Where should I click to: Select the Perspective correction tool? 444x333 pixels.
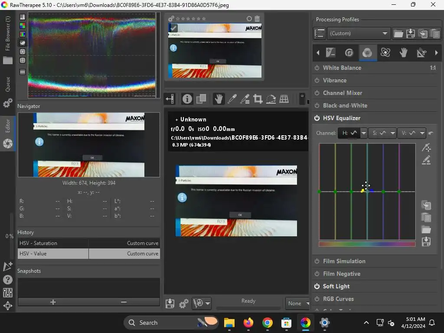click(284, 99)
